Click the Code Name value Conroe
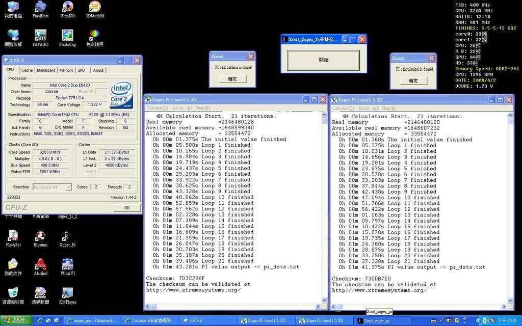This screenshot has height=326, width=522. (x=51, y=92)
